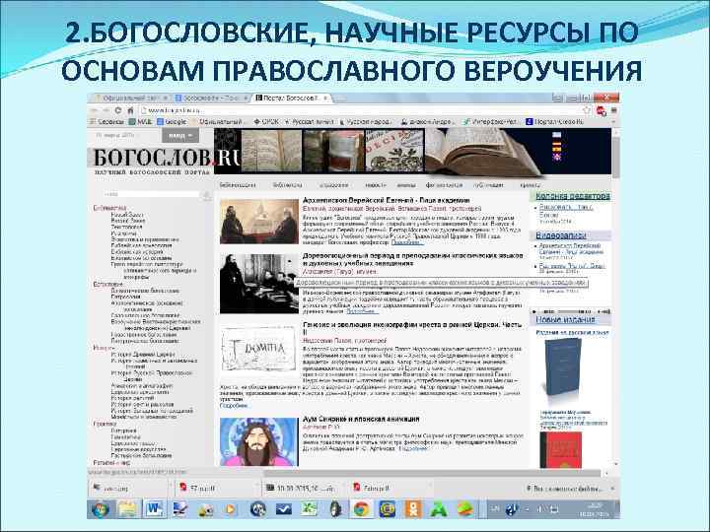Launch the orange media player taskbar icon

[230, 510]
